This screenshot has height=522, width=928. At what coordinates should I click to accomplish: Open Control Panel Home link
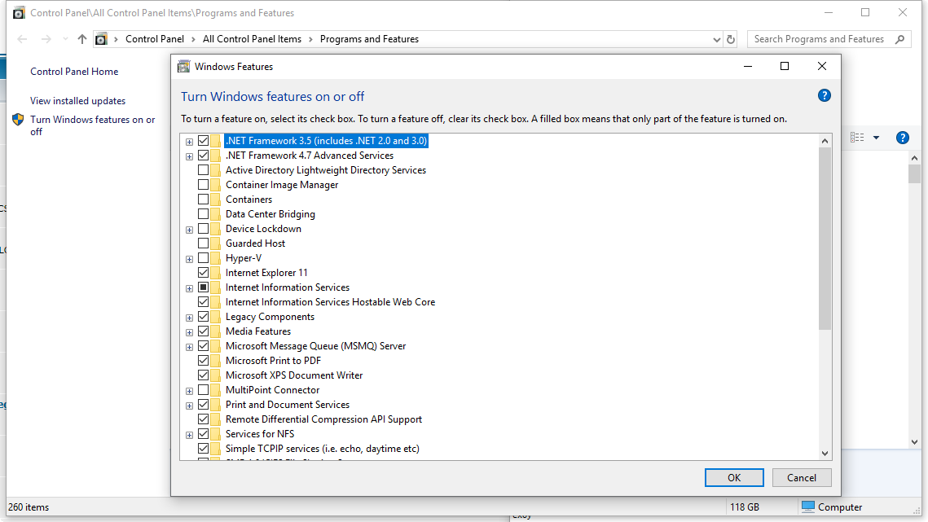tap(75, 72)
